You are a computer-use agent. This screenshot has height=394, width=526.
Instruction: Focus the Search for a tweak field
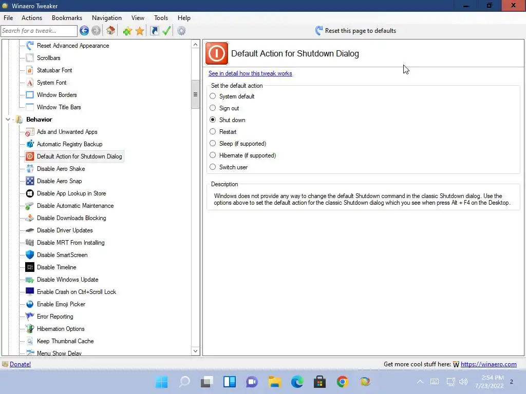pyautogui.click(x=39, y=31)
